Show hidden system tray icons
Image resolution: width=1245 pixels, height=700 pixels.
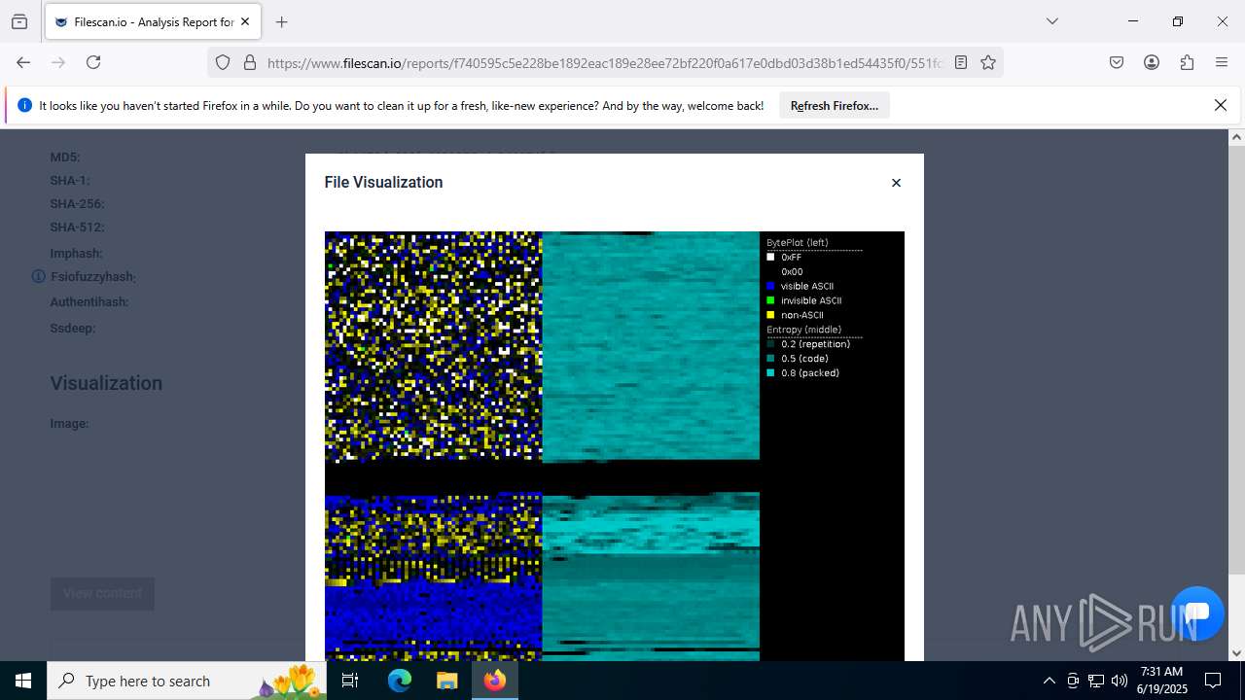pyautogui.click(x=1049, y=681)
